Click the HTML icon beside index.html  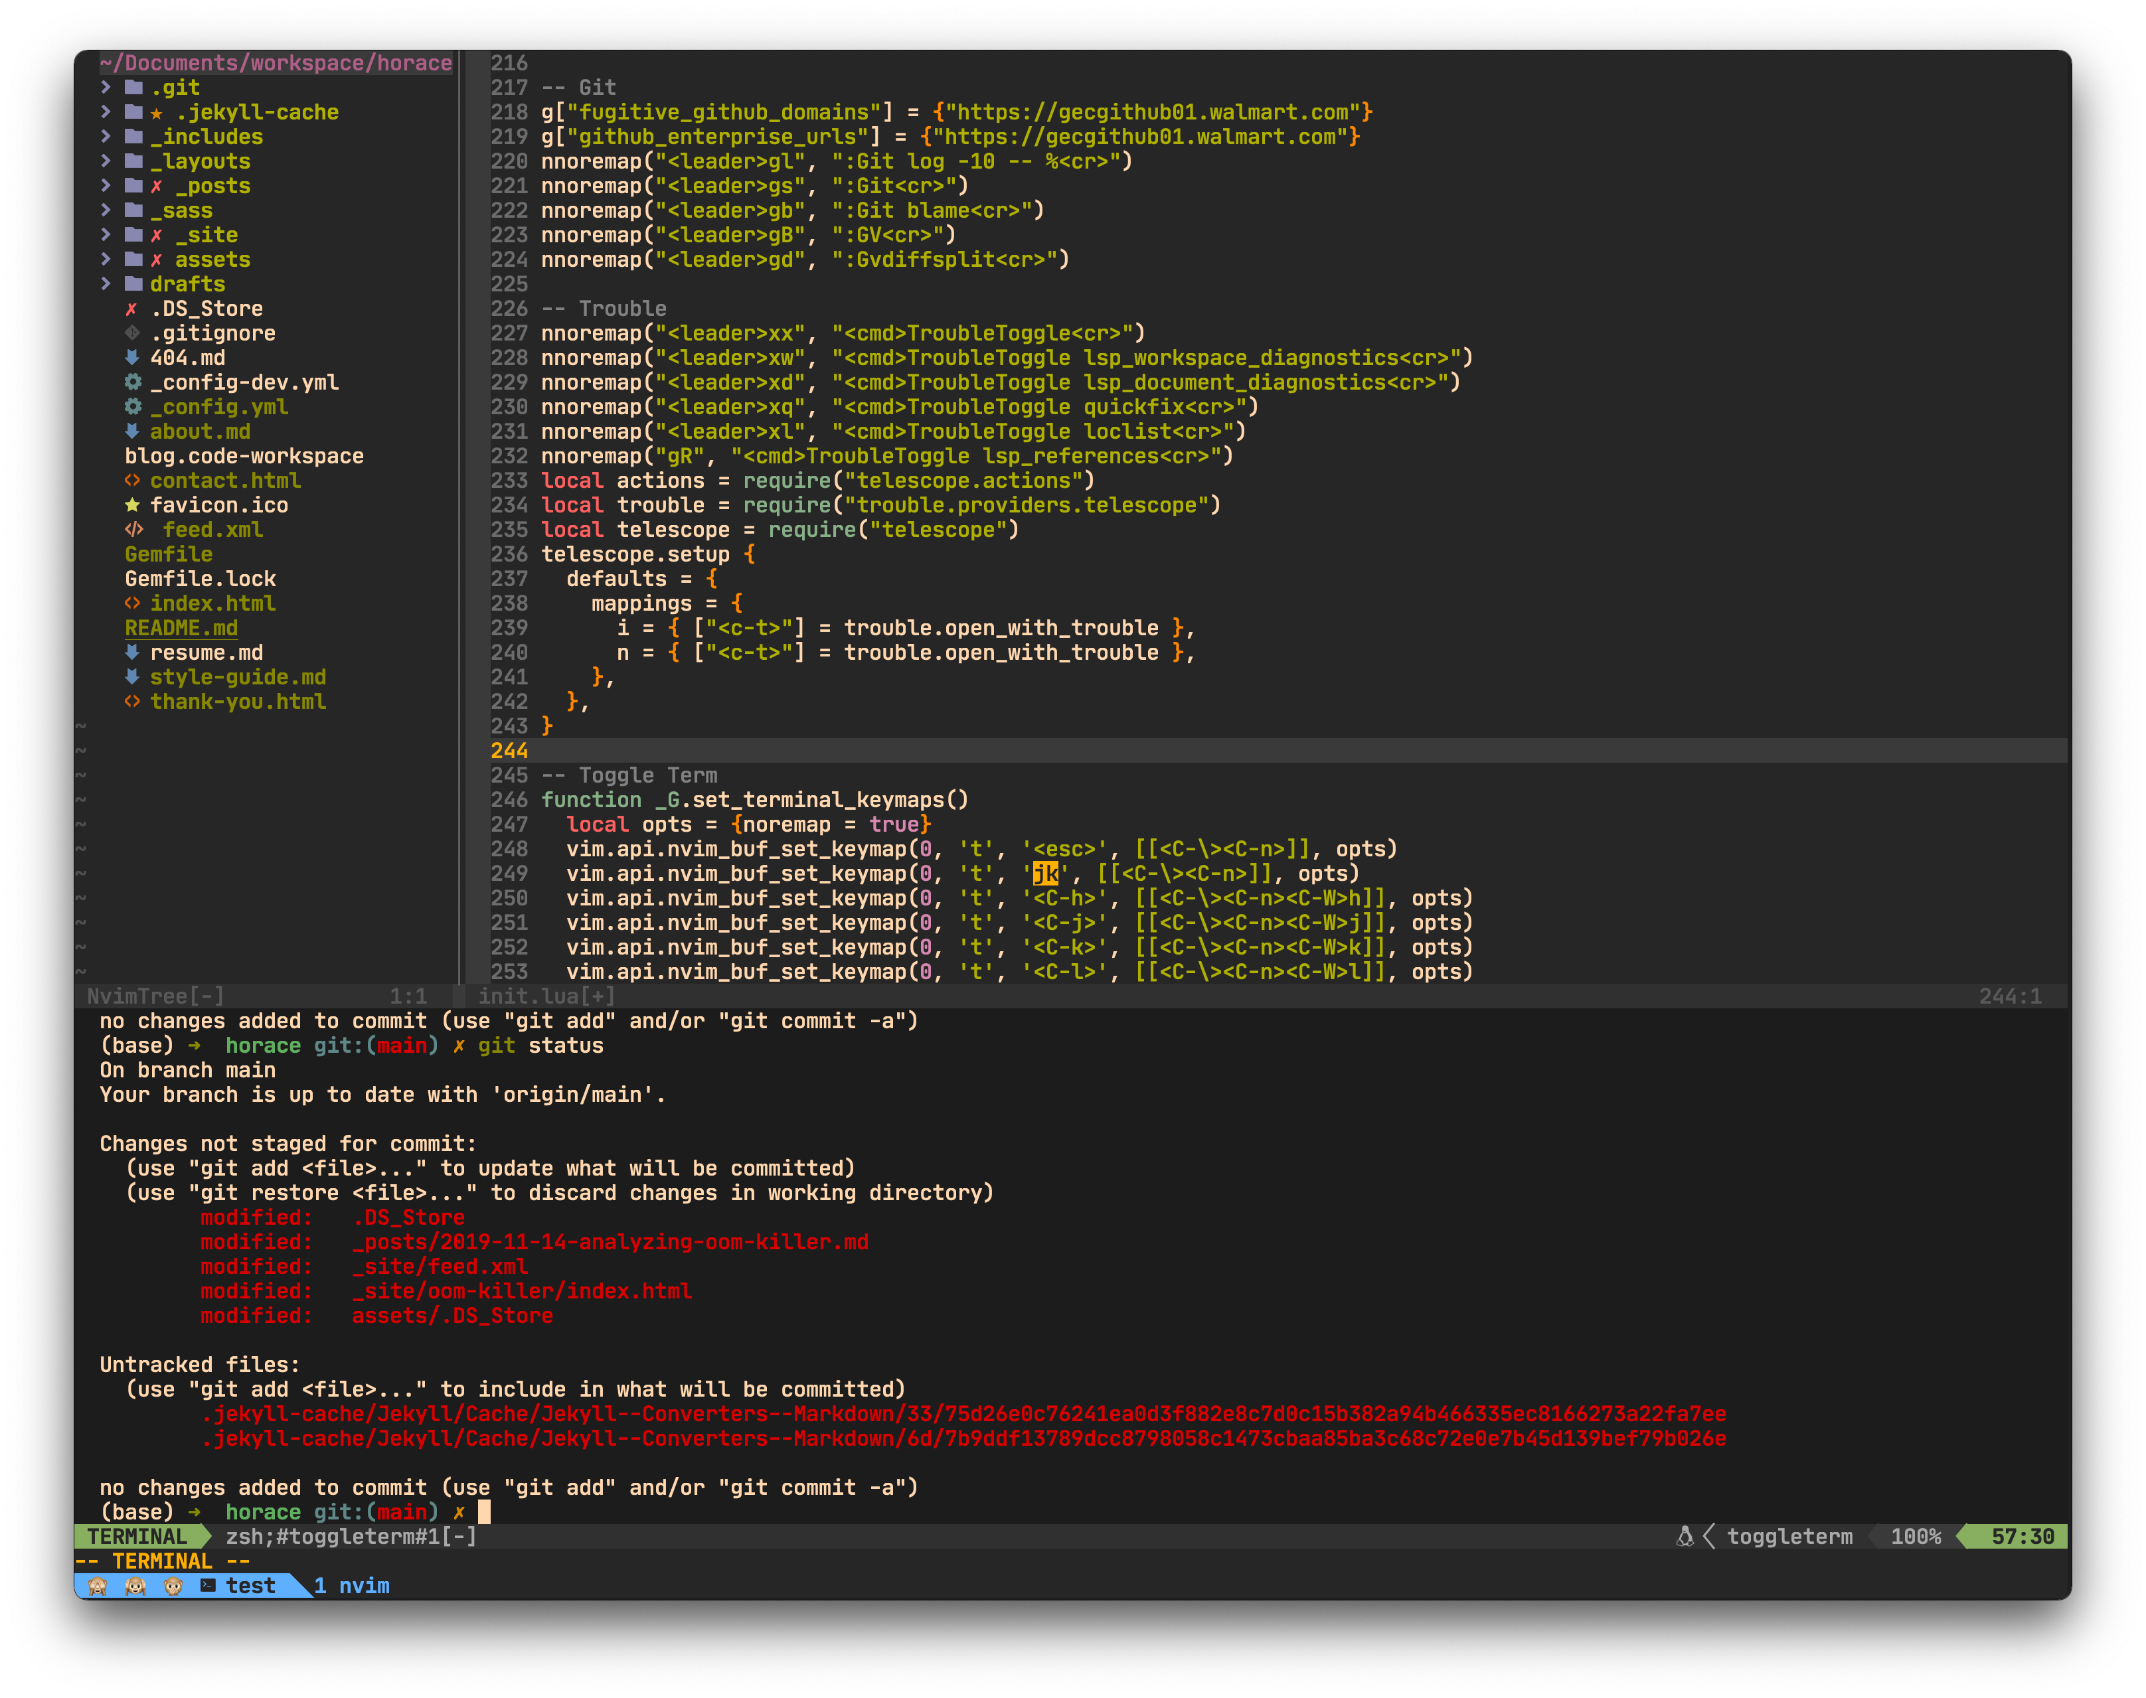pyautogui.click(x=132, y=603)
